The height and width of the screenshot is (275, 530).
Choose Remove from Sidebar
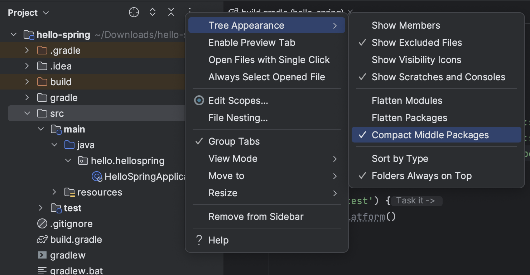256,217
